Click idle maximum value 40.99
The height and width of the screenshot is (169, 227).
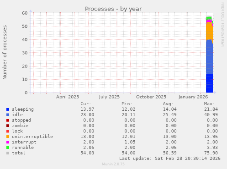pyautogui.click(x=211, y=115)
